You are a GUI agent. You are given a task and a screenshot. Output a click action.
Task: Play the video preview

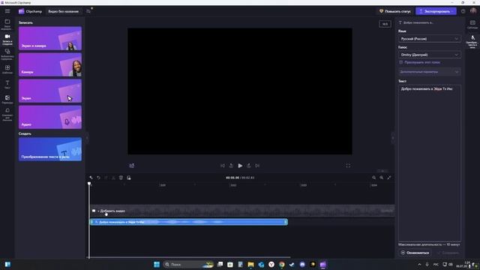[240, 166]
